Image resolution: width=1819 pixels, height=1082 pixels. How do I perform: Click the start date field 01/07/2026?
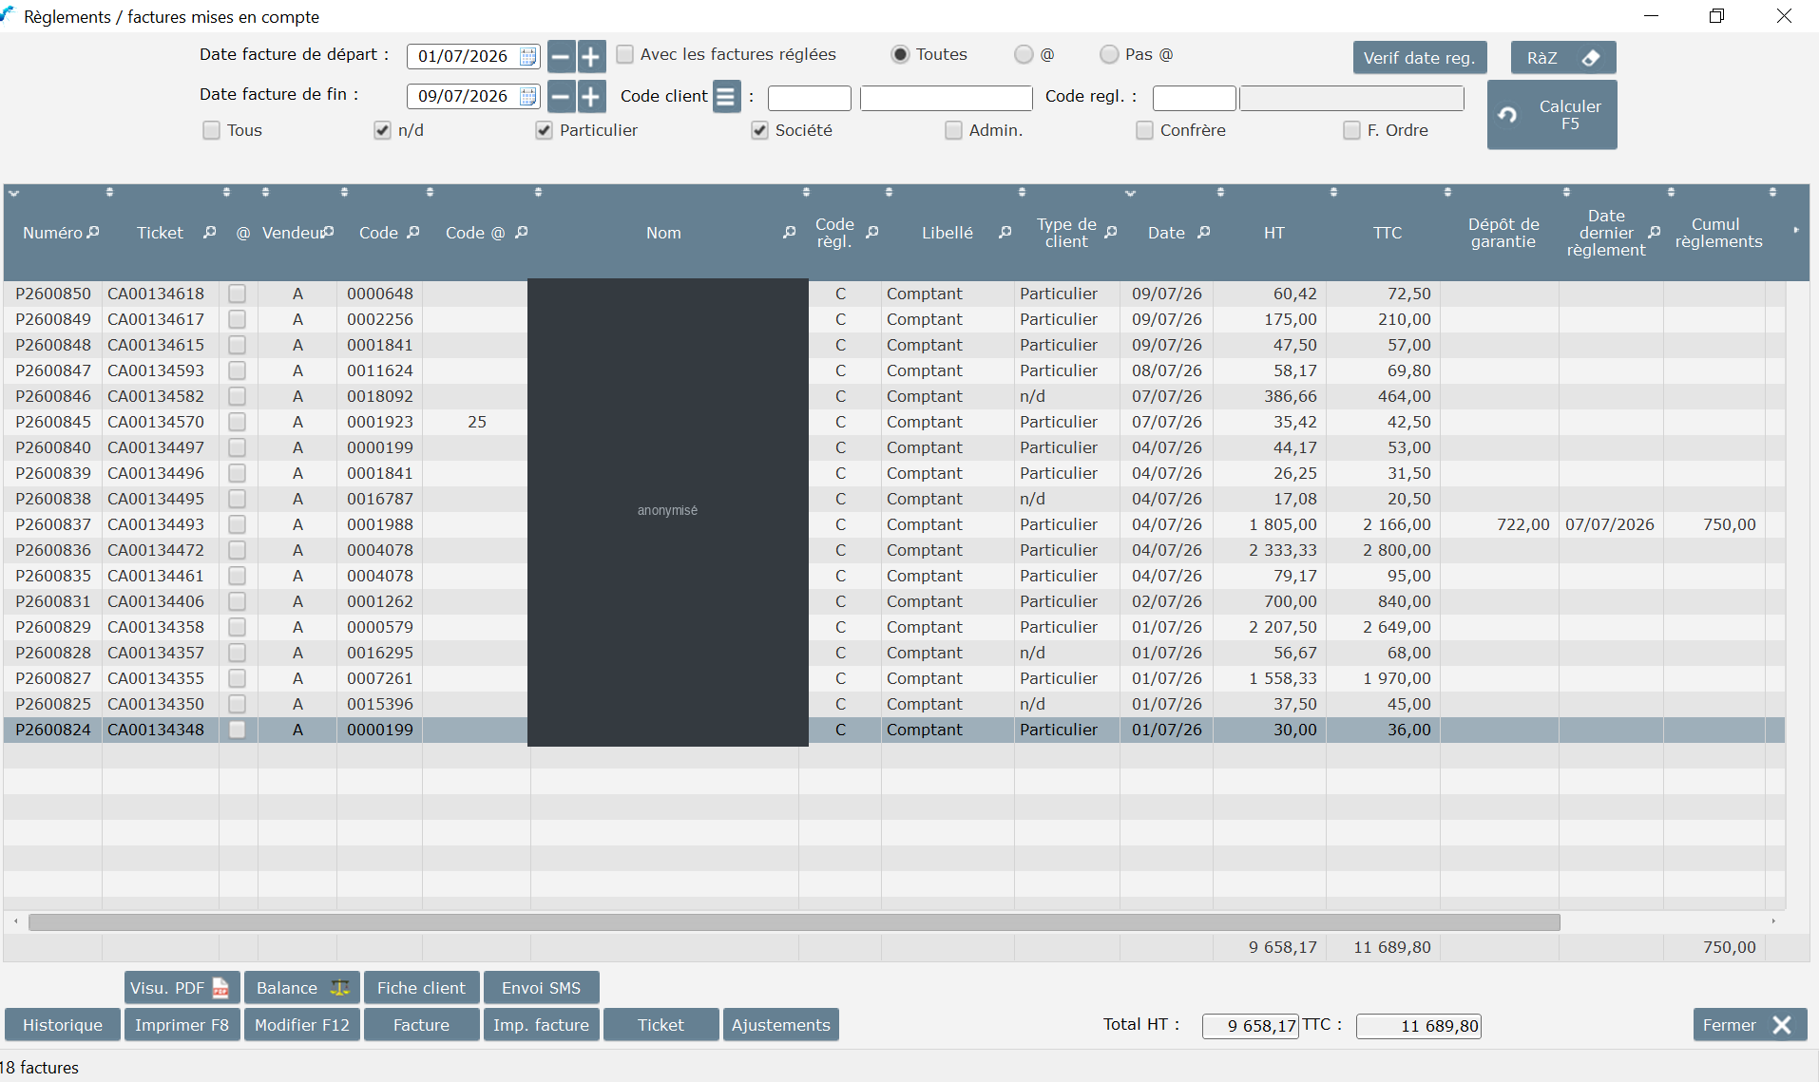click(464, 56)
